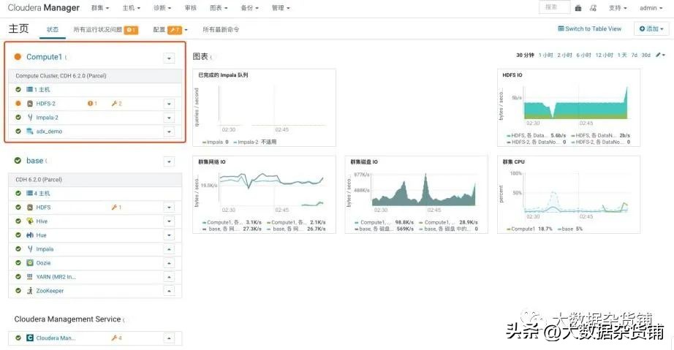Image resolution: width=674 pixels, height=350 pixels.
Task: Click the Cloudera Man... service icon
Action: 30,338
